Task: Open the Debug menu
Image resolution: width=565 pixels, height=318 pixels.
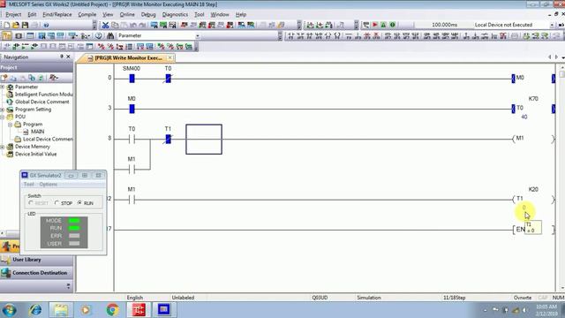Action: [148, 14]
